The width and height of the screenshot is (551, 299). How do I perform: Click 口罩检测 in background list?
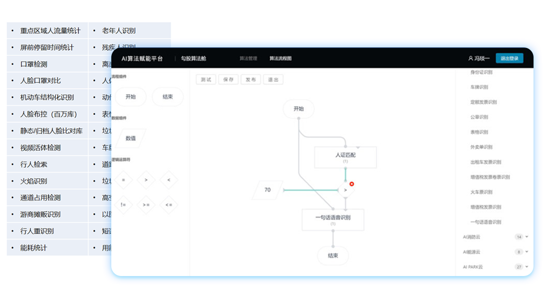tap(34, 64)
